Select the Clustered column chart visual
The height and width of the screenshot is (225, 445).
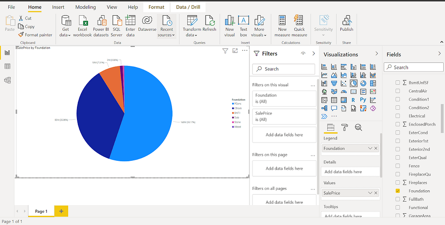pyautogui.click(x=353, y=67)
